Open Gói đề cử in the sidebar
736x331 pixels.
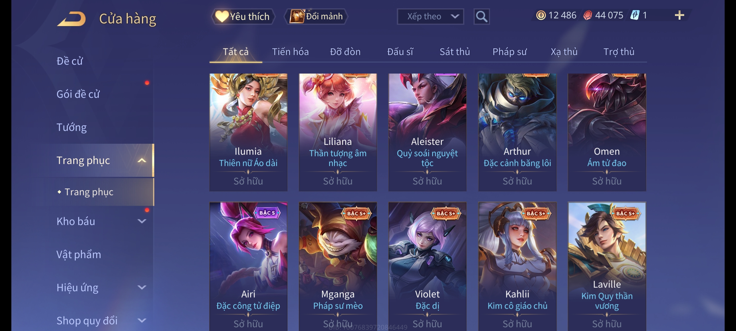[x=78, y=94]
